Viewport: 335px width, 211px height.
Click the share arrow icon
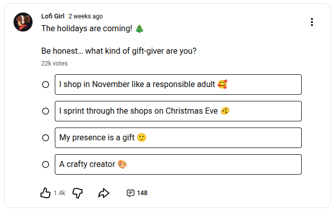click(104, 193)
